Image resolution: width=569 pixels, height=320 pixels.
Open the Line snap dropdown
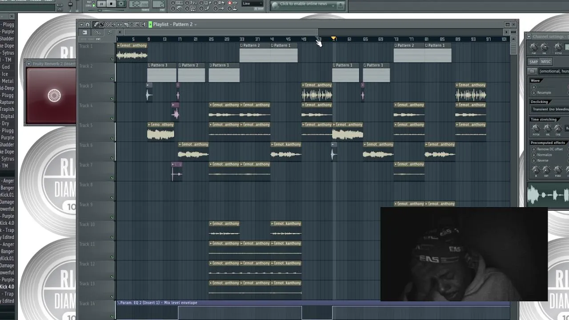252,4
